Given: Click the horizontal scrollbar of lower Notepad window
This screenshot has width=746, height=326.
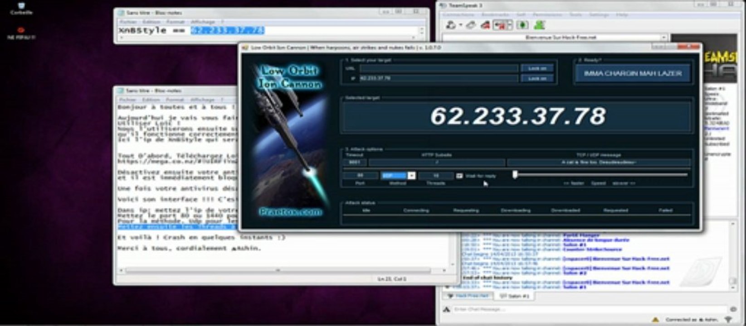Looking at the screenshot, I should [278, 270].
